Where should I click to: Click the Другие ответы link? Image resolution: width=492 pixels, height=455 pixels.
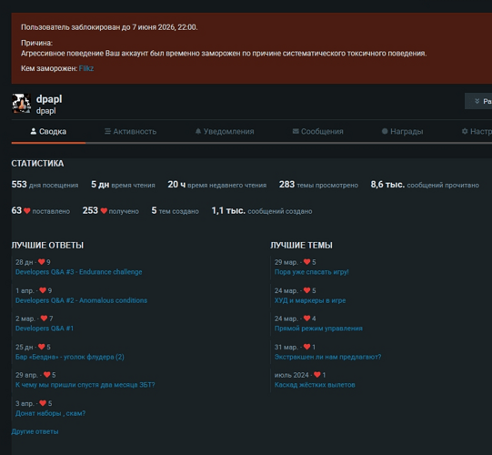35,431
